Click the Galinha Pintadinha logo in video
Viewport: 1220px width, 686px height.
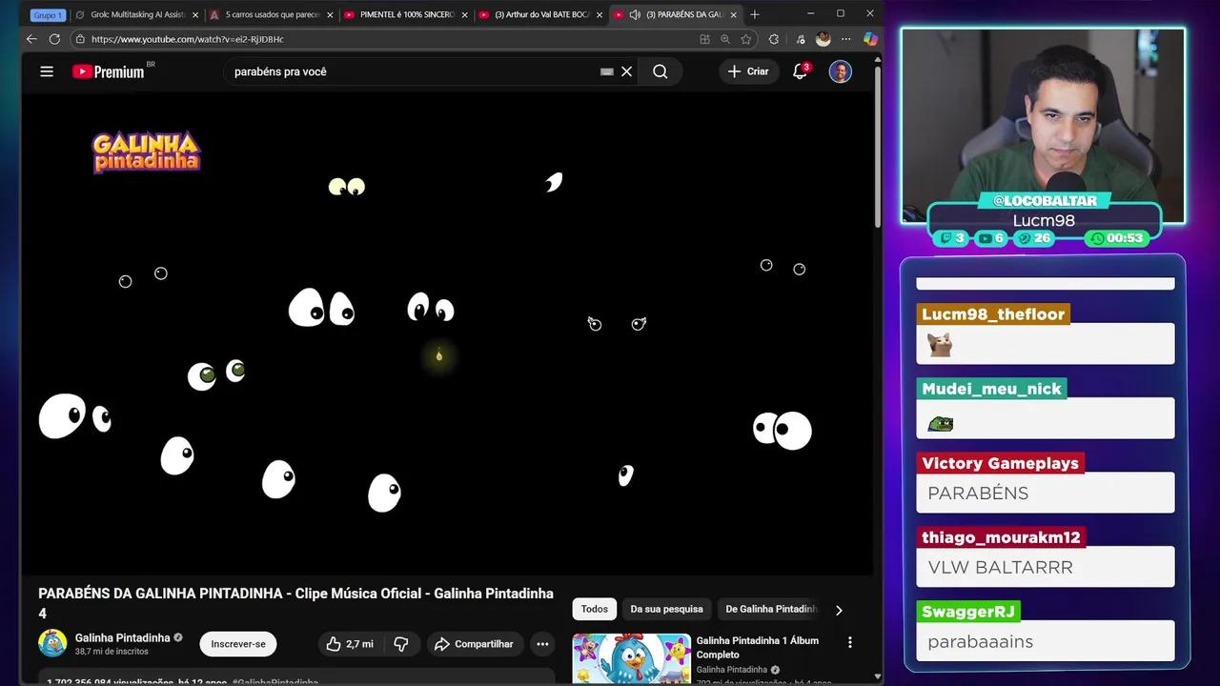pyautogui.click(x=146, y=152)
